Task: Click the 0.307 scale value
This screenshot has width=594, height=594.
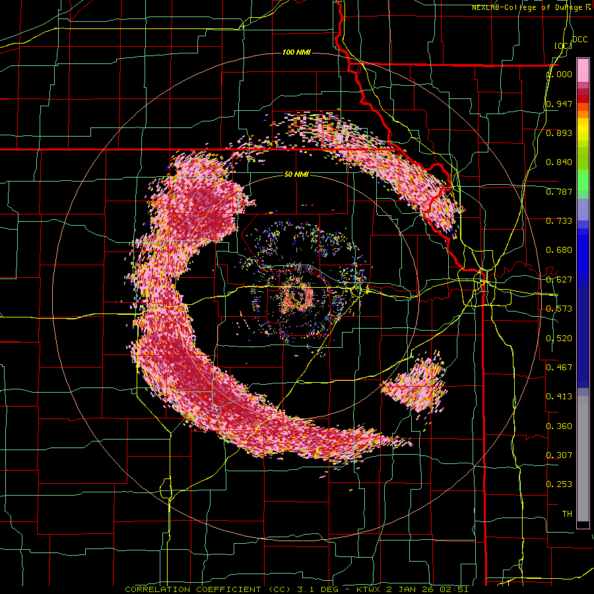Action: (559, 455)
